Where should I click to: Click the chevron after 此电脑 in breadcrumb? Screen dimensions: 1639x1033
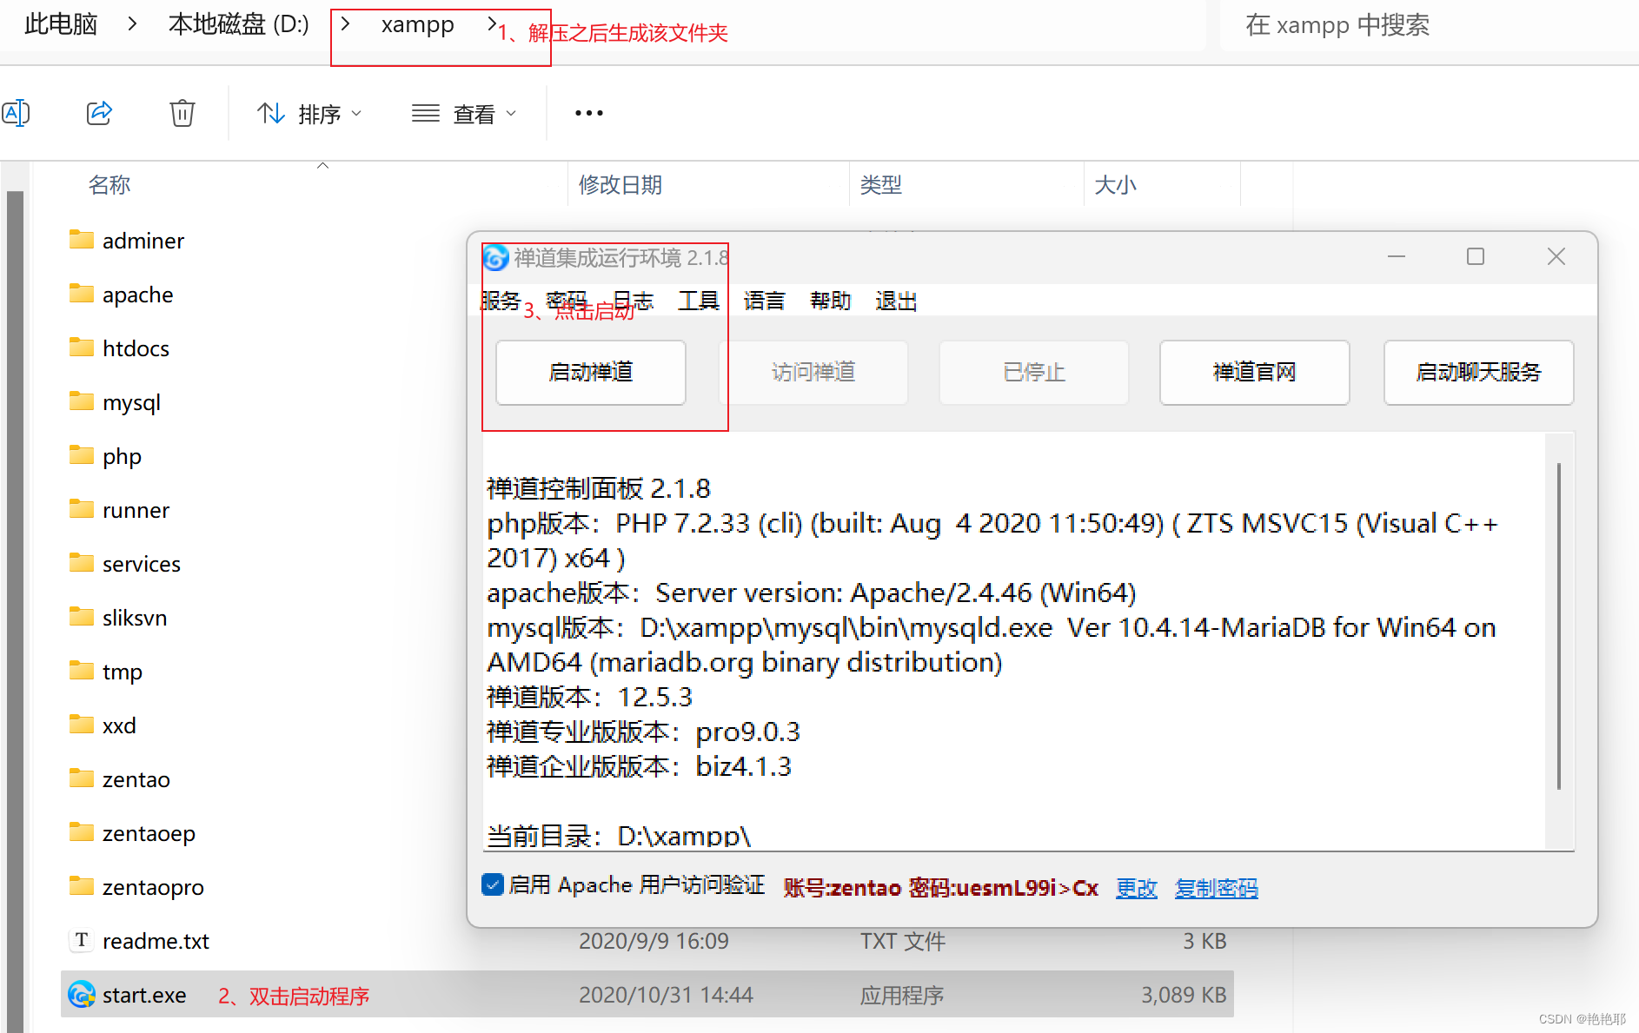132,24
